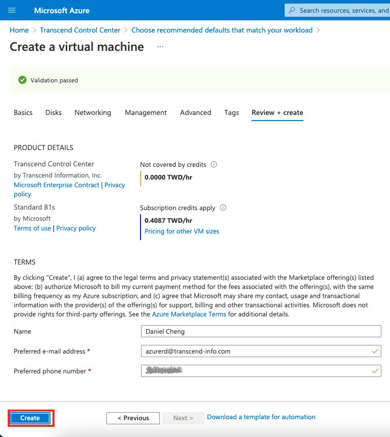The width and height of the screenshot is (390, 437).
Task: Open Microsoft Enterprise Contract link
Action: (x=57, y=185)
